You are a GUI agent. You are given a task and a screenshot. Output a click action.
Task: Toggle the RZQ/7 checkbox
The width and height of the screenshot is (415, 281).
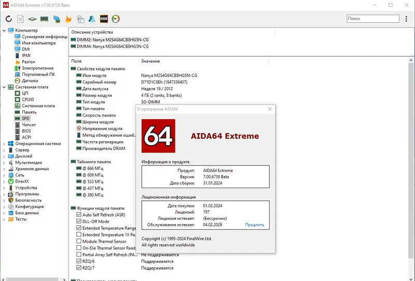click(79, 268)
